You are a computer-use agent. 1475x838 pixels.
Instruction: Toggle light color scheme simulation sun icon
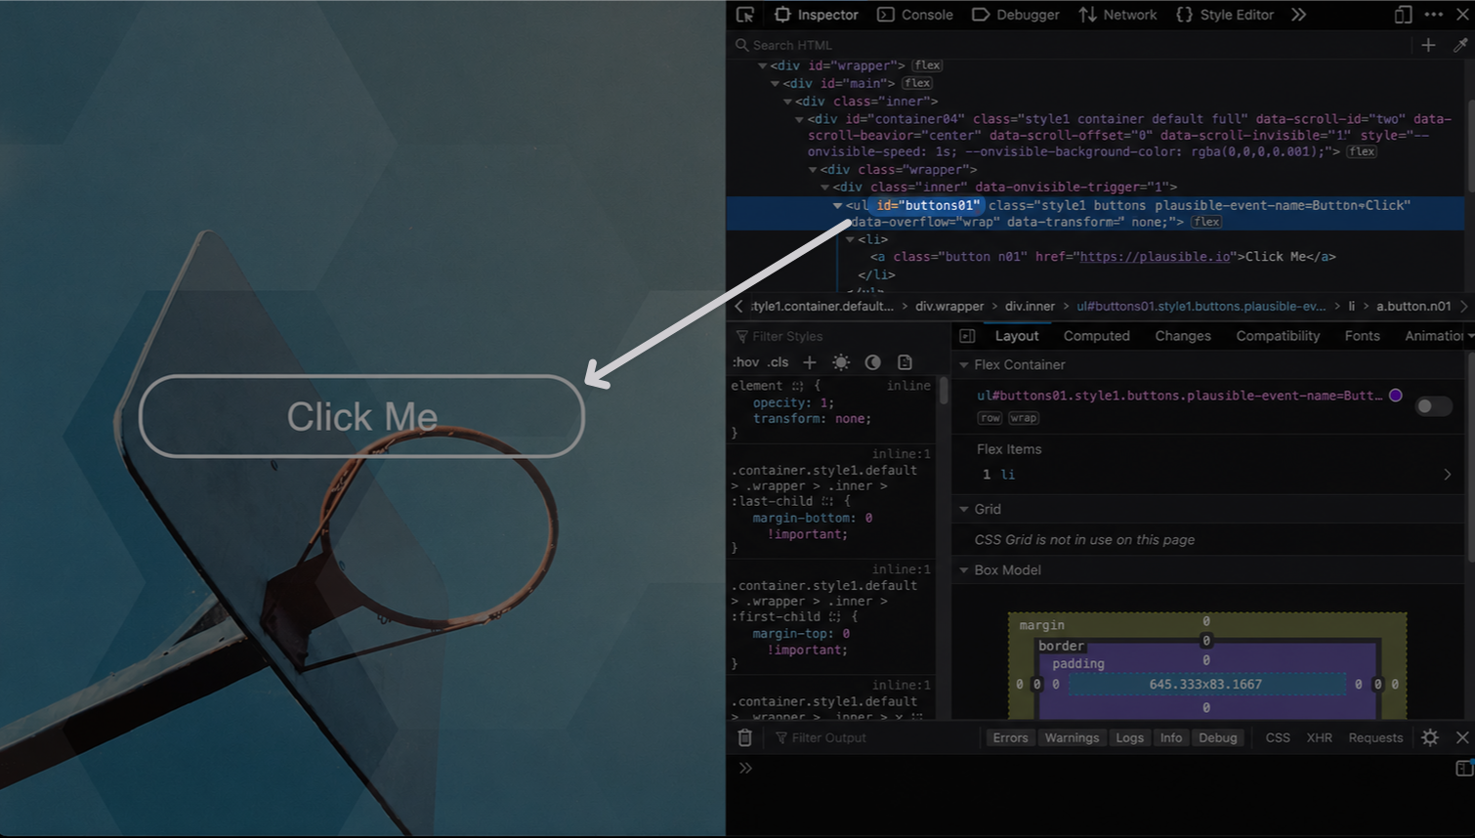click(841, 362)
